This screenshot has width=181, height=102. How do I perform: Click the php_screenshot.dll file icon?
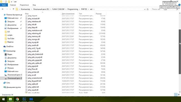(26, 78)
